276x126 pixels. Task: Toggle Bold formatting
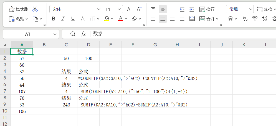click(x=54, y=19)
